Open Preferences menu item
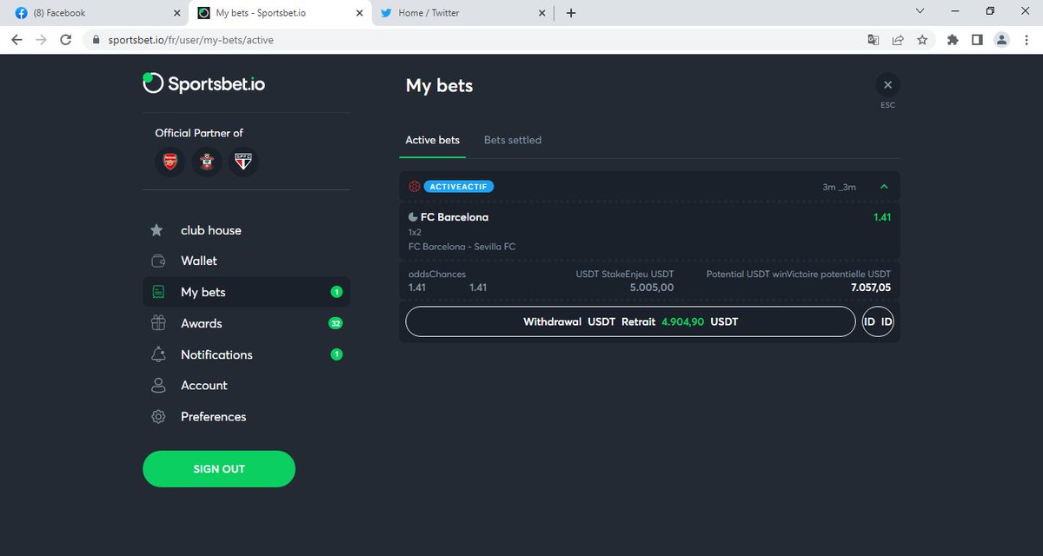This screenshot has width=1043, height=556. (x=246, y=416)
